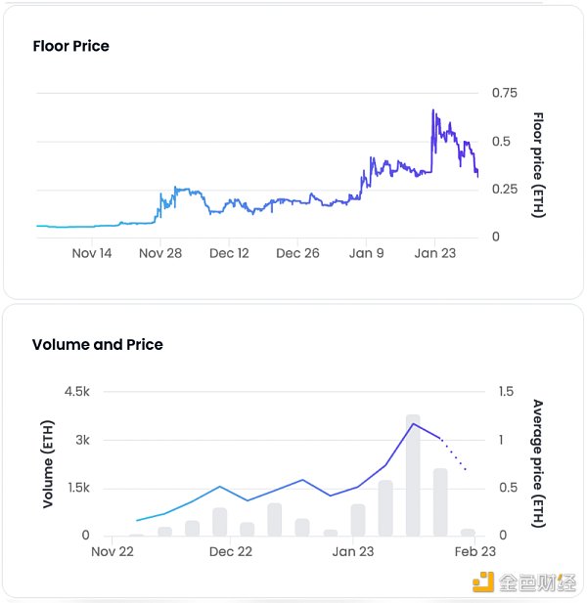Click the Volume (ETH) axis title
587x603 pixels.
pos(48,463)
